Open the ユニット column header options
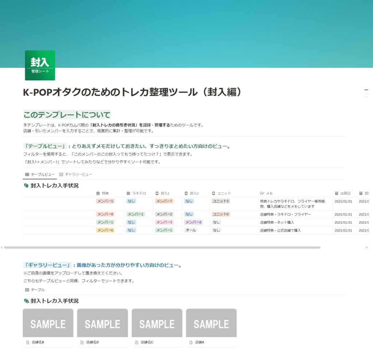The height and width of the screenshot is (362, 373). tap(220, 193)
